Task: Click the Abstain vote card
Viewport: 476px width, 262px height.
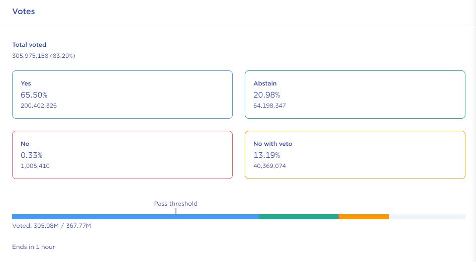Action: (355, 95)
